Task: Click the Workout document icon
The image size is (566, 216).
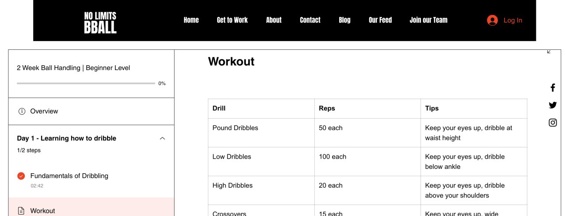Action: [x=21, y=211]
